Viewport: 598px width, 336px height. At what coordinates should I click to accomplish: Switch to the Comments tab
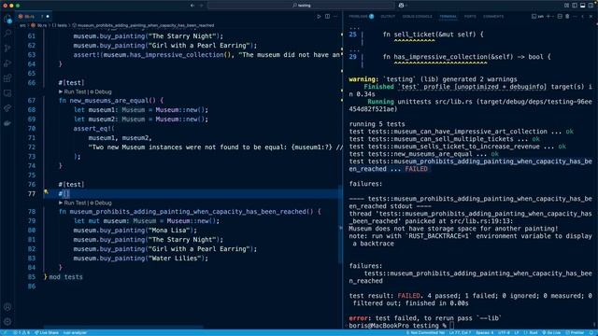coord(493,17)
